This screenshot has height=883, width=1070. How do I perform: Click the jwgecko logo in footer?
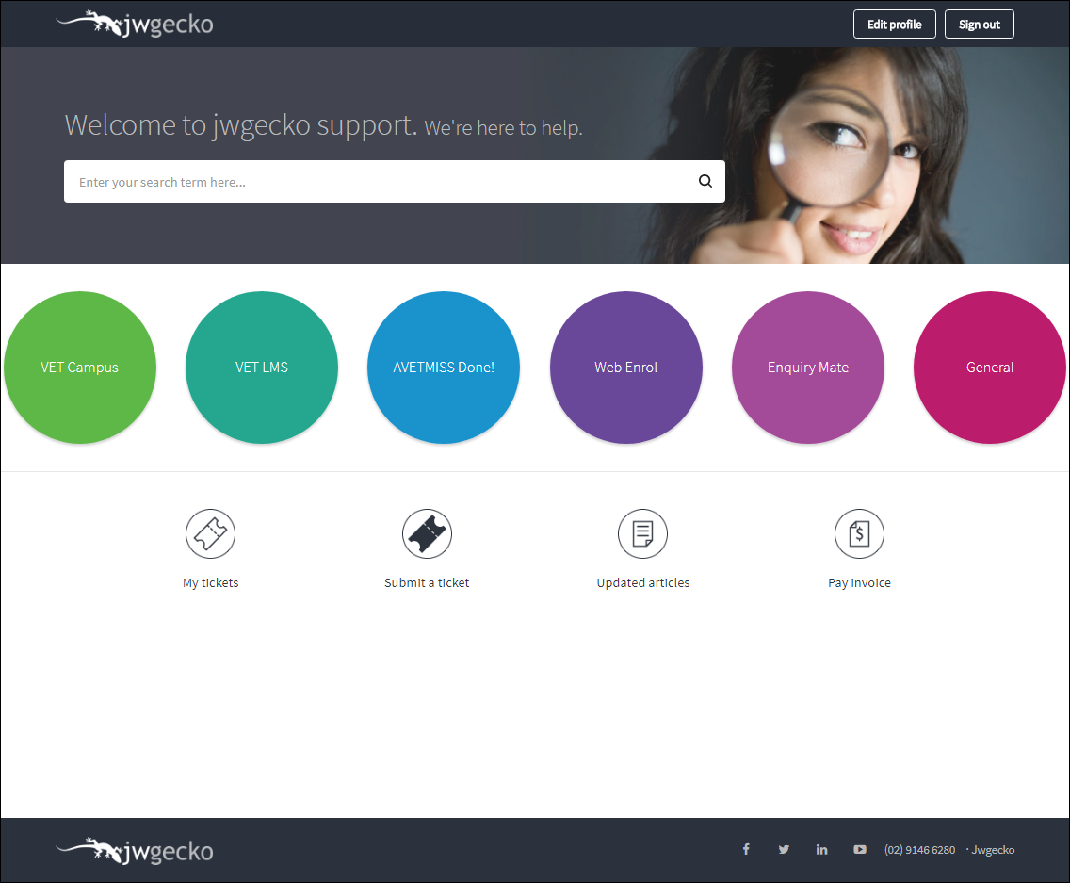tap(135, 851)
